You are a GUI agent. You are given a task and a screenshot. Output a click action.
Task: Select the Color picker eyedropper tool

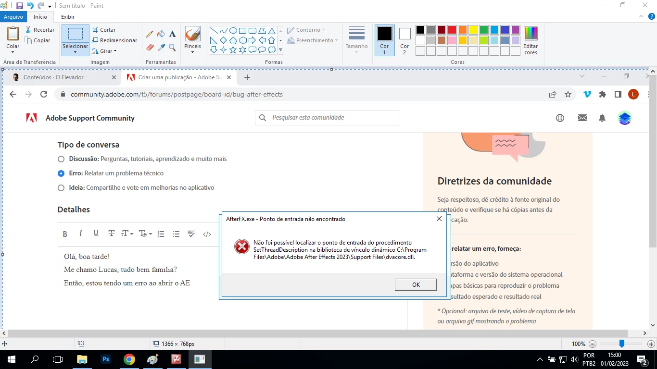tap(161, 48)
